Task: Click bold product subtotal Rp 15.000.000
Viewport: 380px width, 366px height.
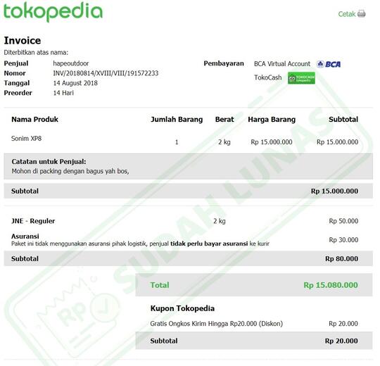Action: coord(334,191)
